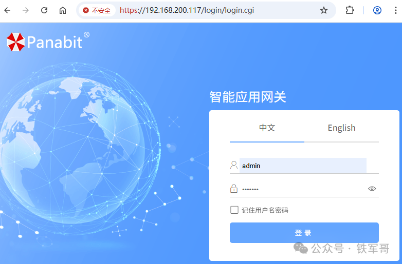Open the browser profile account icon
The height and width of the screenshot is (264, 402).
point(377,10)
